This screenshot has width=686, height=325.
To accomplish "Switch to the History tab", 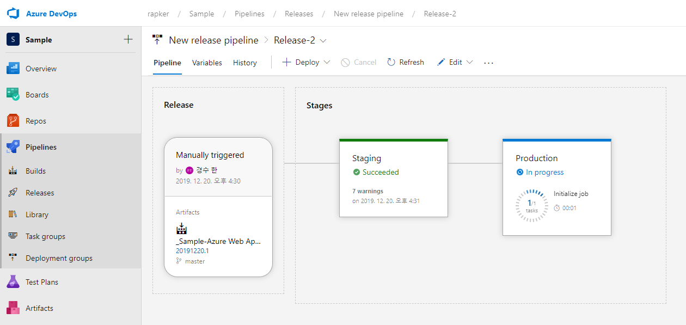I will (x=245, y=63).
